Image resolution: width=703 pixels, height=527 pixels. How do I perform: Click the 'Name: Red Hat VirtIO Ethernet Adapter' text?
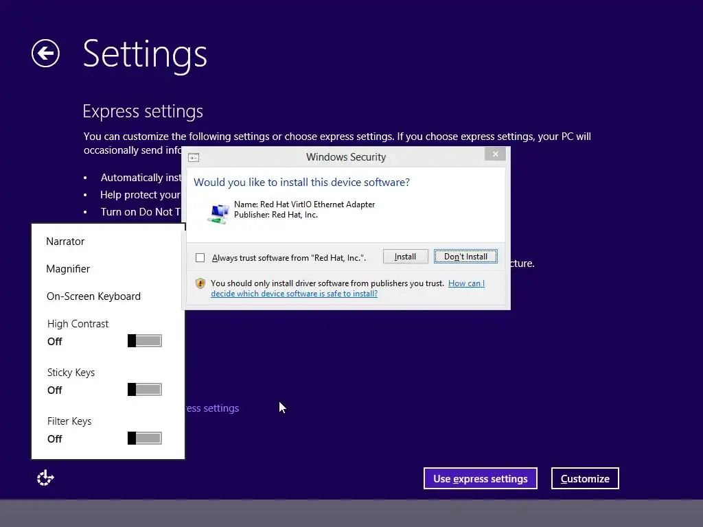[304, 204]
